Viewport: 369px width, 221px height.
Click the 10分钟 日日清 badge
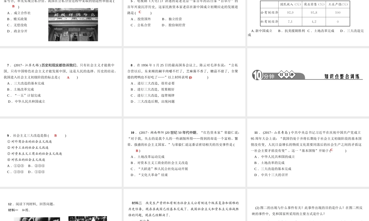278,75
